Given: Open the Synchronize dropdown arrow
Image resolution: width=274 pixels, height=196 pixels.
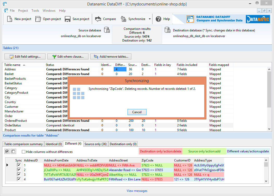Looking at the screenshot, I should point(150,19).
